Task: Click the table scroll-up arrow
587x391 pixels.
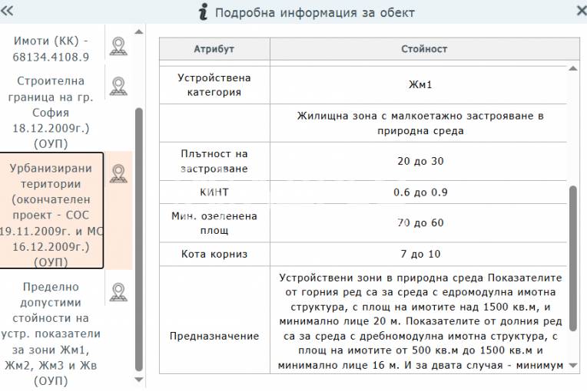Action: tap(572, 68)
